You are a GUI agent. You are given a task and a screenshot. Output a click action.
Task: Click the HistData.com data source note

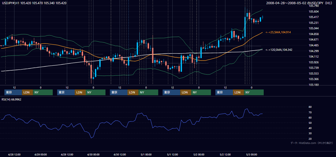click(x=312, y=143)
